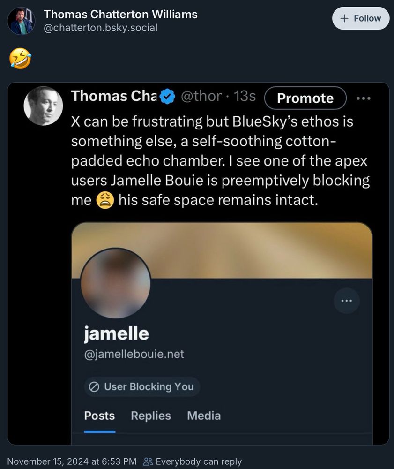Image resolution: width=394 pixels, height=469 pixels.
Task: Click the Thomas Chatterton Williams display name
Action: pos(120,15)
